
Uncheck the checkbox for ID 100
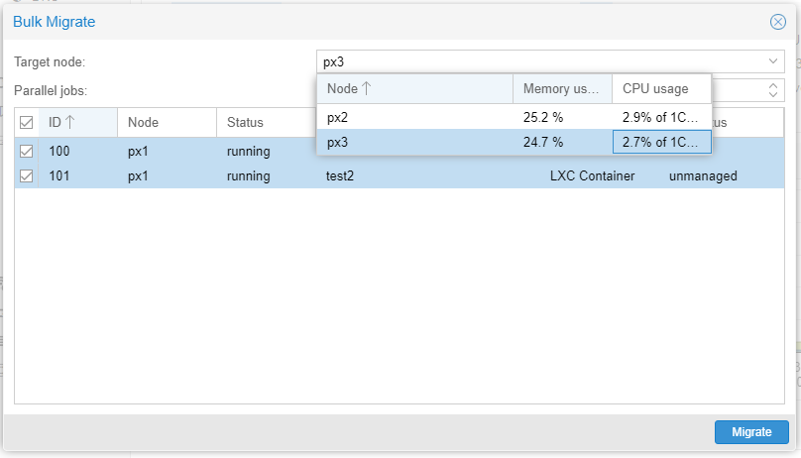[27, 152]
